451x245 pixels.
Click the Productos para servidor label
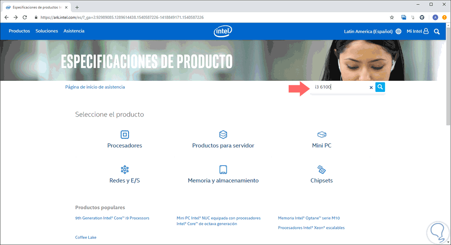tap(223, 146)
